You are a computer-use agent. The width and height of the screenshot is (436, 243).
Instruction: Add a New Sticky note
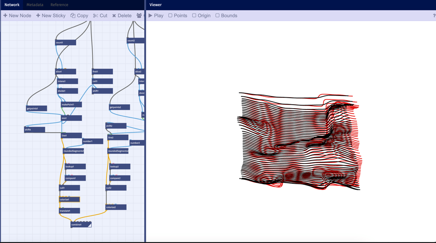click(x=51, y=16)
